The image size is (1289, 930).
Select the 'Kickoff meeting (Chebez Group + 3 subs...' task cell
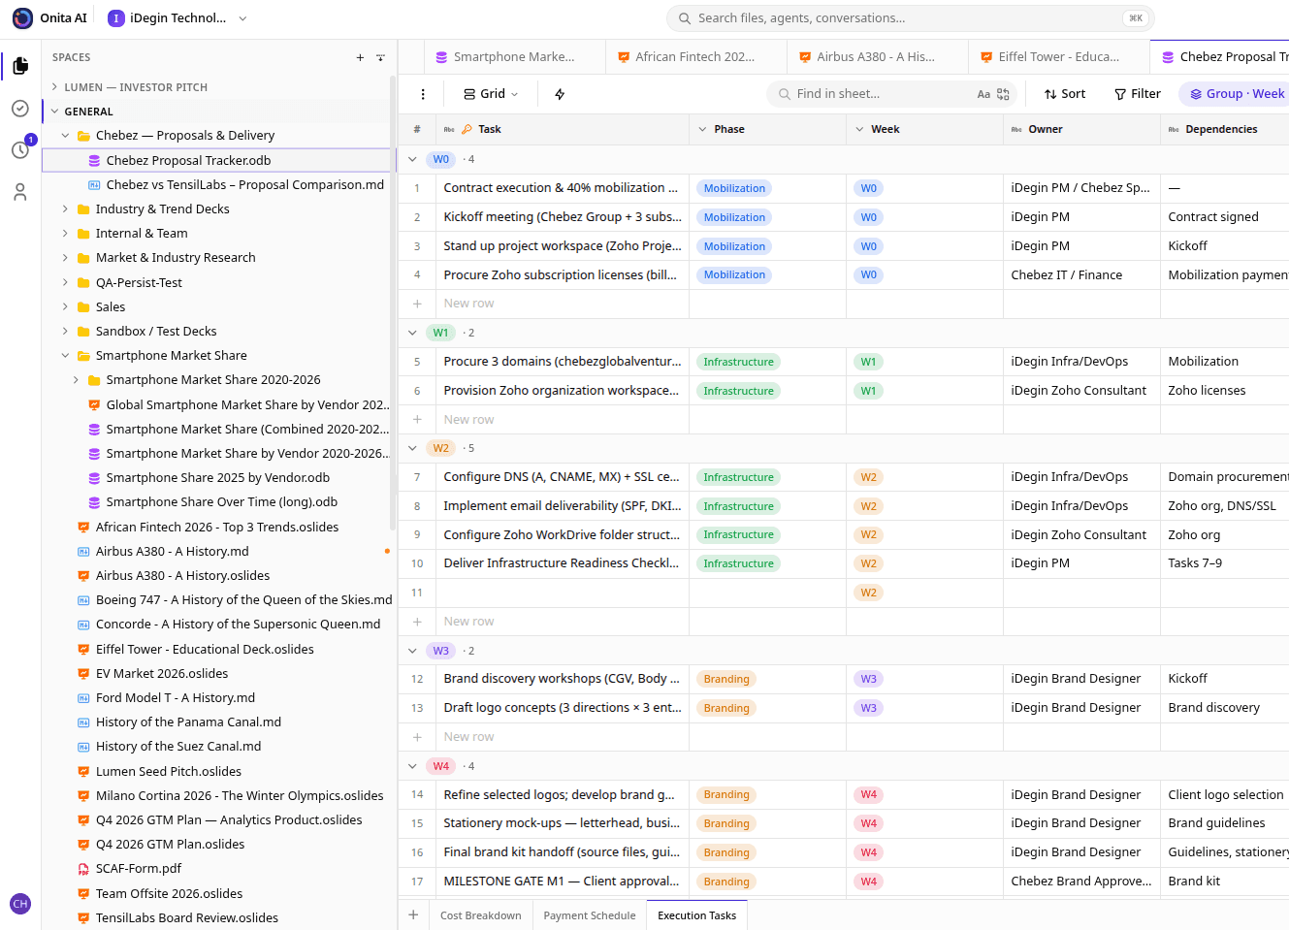[x=563, y=217]
